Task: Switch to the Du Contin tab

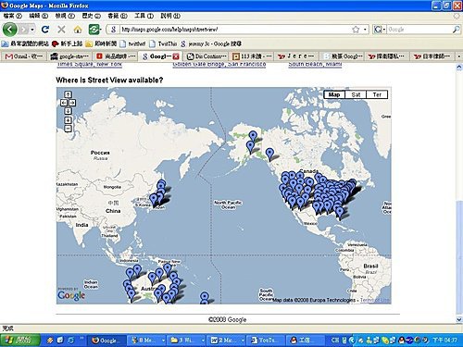Action: click(207, 56)
